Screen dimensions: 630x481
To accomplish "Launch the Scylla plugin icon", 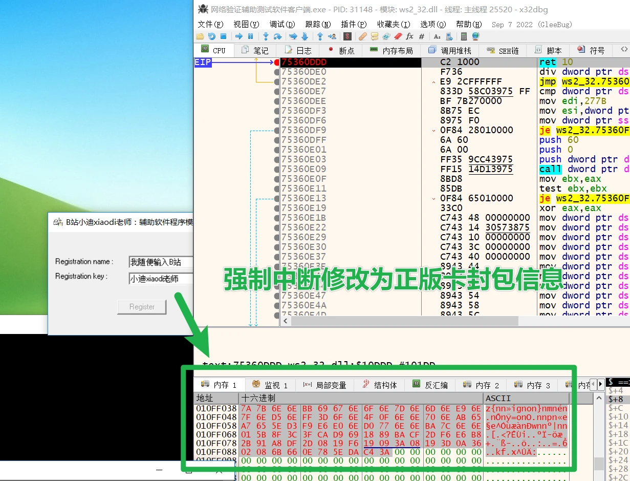I will (x=347, y=36).
